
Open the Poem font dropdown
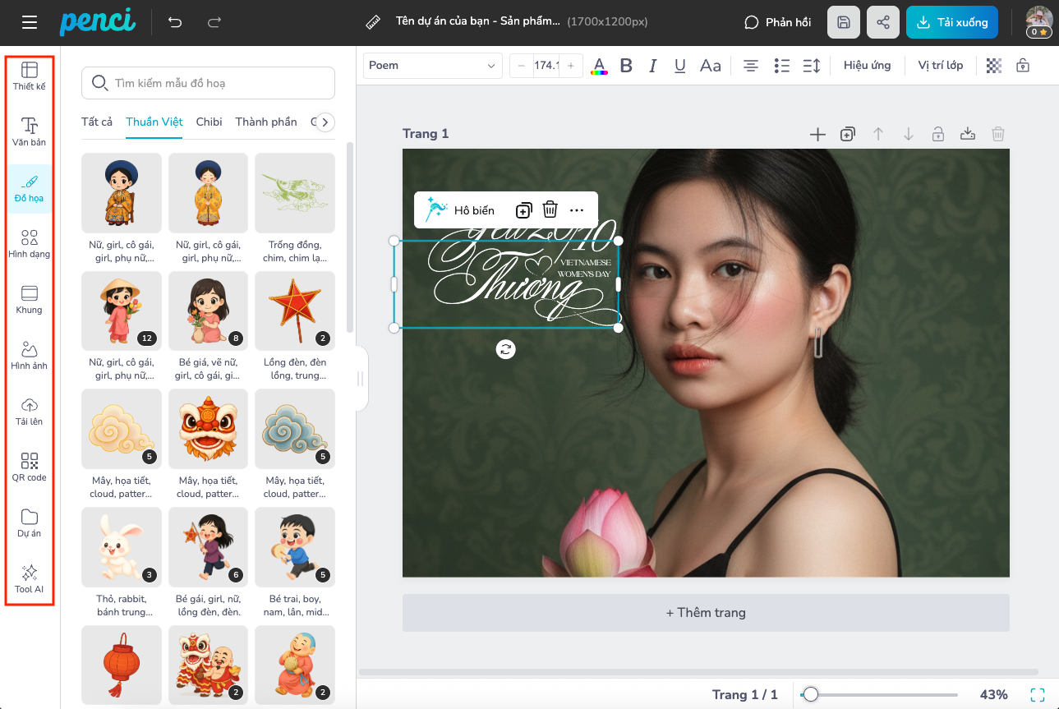[433, 66]
